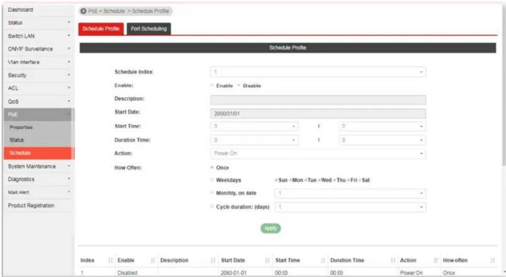
Task: Open PoE Properties in the sidebar
Action: click(x=39, y=127)
